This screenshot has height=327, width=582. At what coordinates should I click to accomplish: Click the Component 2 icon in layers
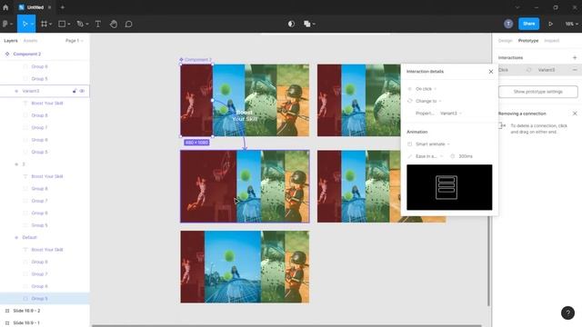coord(7,54)
